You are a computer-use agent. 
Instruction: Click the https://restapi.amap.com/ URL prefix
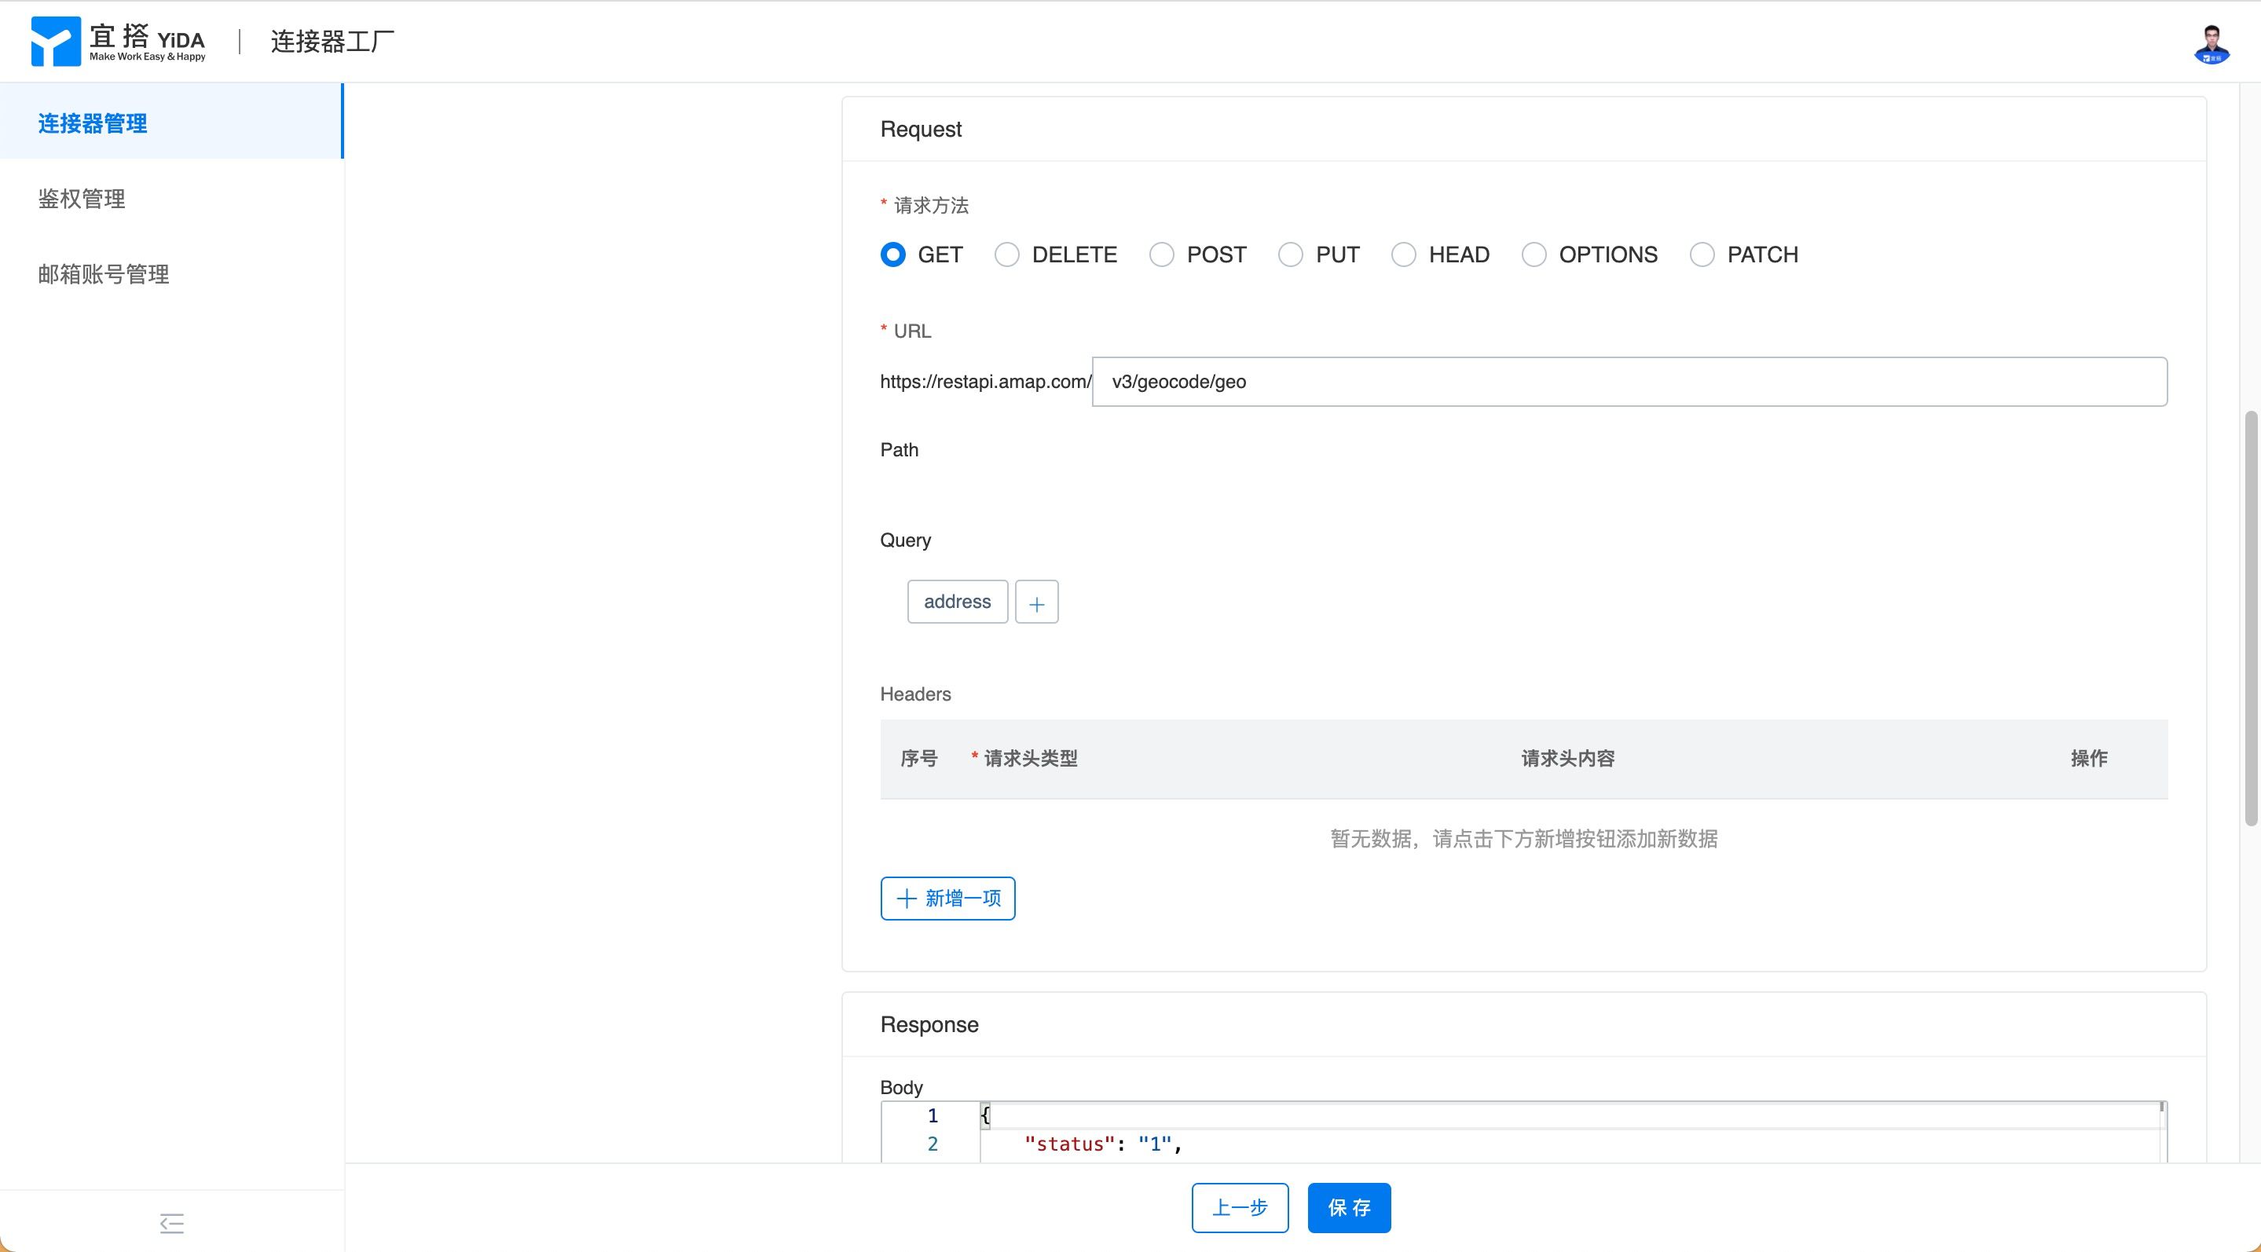[x=985, y=382]
